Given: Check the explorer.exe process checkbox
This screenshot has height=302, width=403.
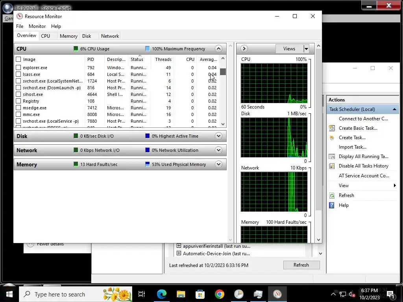Looking at the screenshot, I should [x=18, y=68].
